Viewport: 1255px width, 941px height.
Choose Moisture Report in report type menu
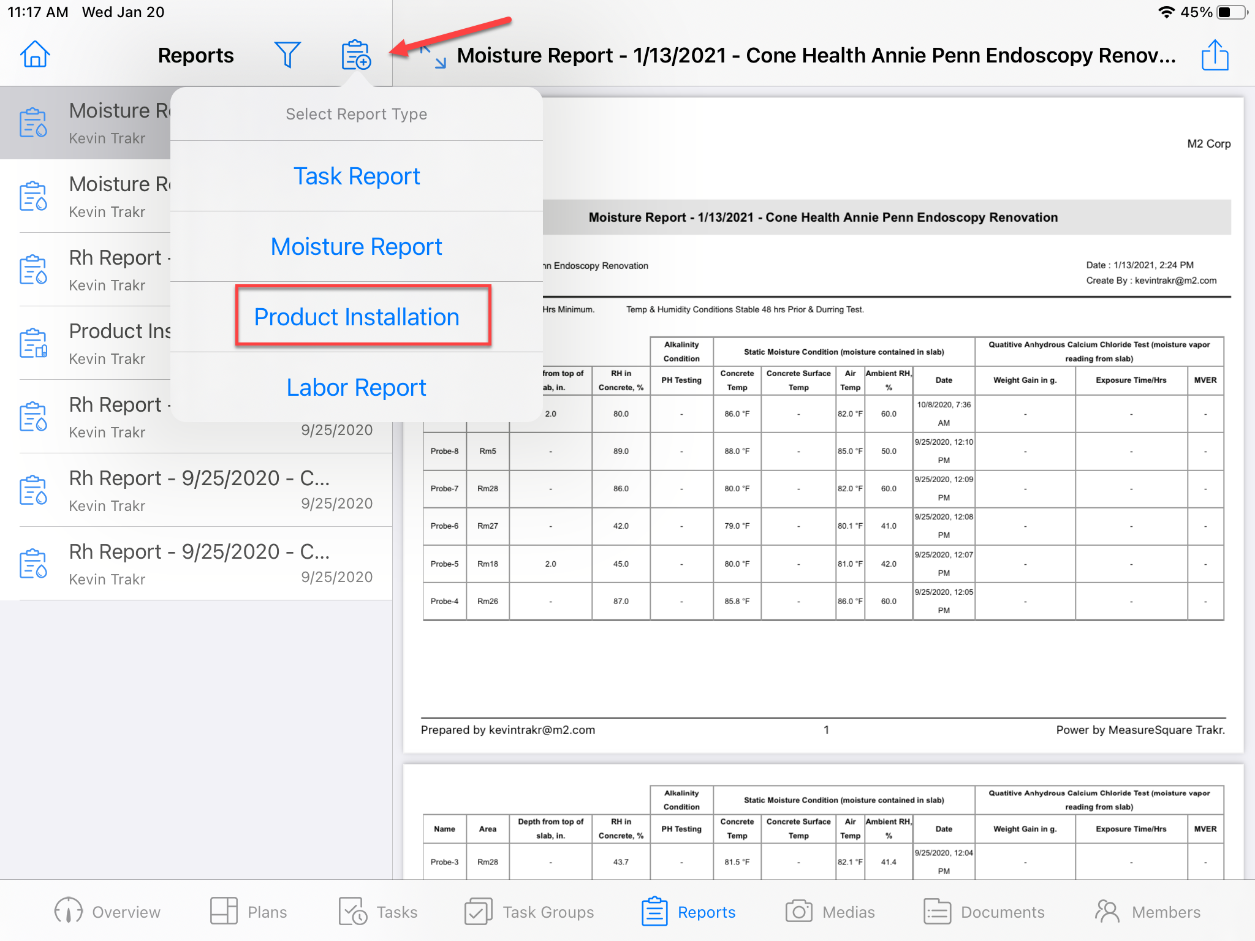click(357, 247)
